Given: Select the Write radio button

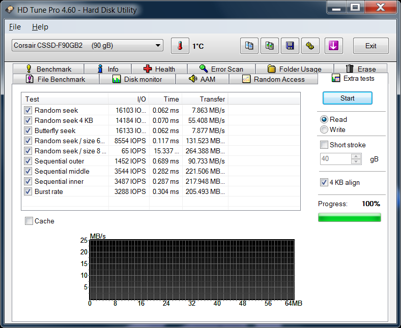Looking at the screenshot, I should (324, 129).
